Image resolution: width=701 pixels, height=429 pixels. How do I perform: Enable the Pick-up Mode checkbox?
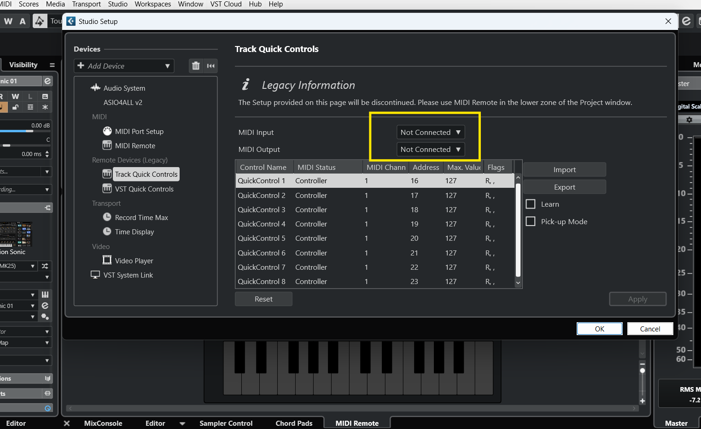tap(531, 221)
